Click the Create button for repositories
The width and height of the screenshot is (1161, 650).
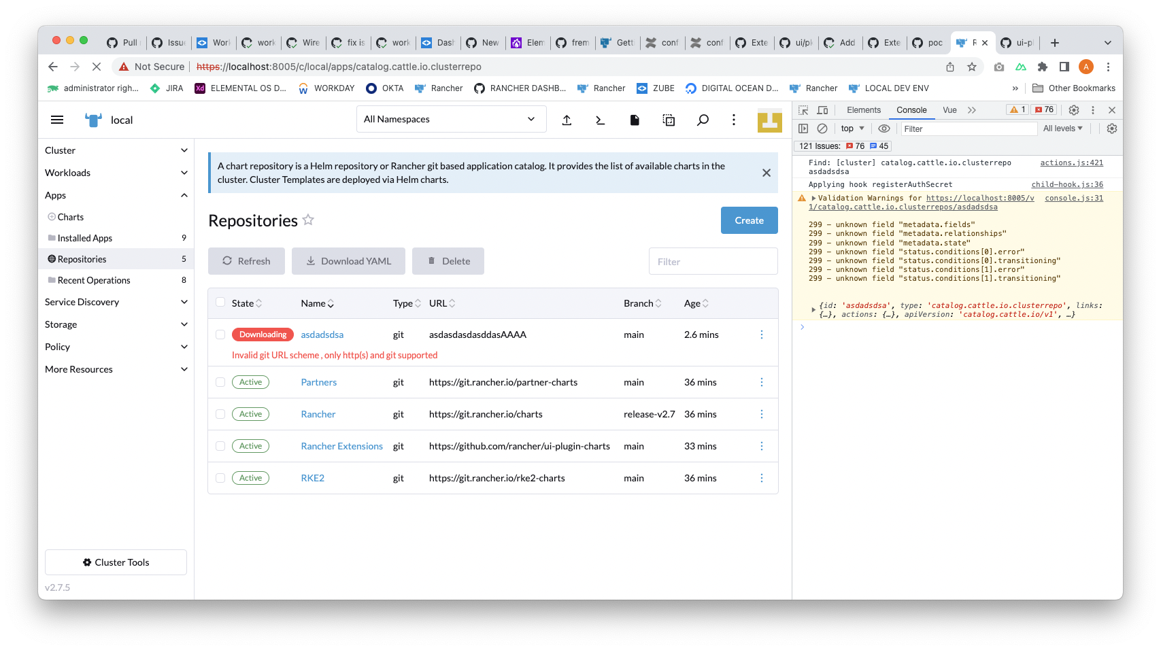[x=749, y=220]
